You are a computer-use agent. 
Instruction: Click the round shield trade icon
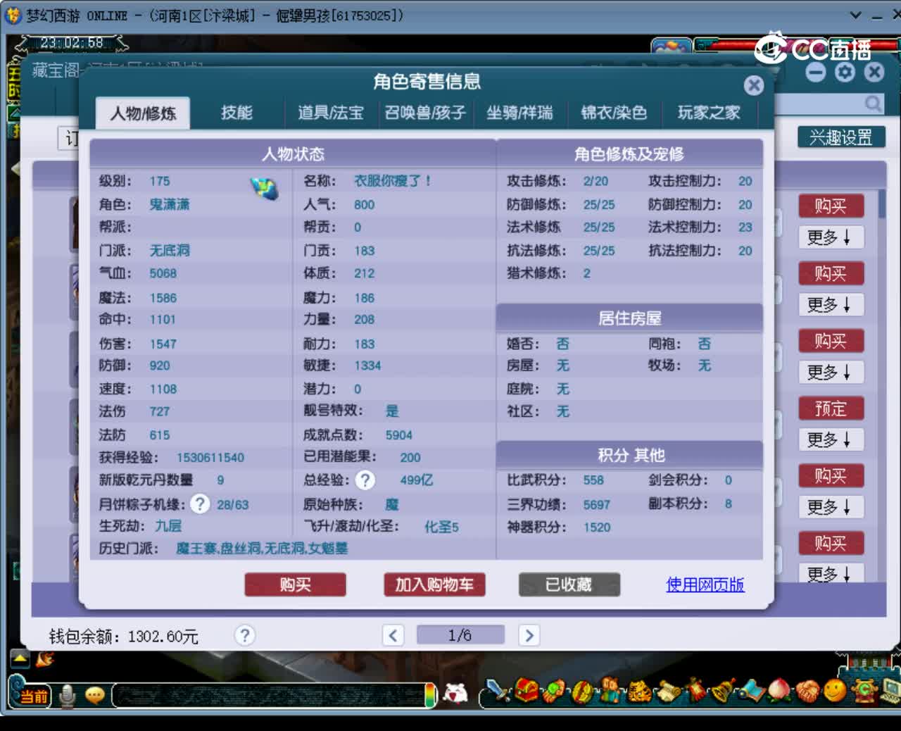[582, 692]
